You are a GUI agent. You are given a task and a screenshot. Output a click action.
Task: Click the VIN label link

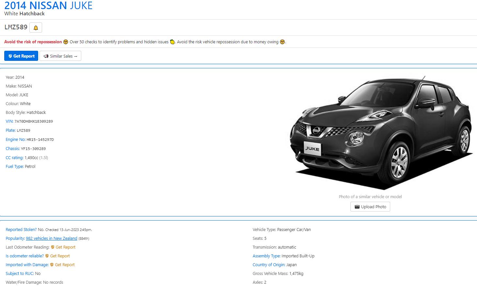click(9, 121)
